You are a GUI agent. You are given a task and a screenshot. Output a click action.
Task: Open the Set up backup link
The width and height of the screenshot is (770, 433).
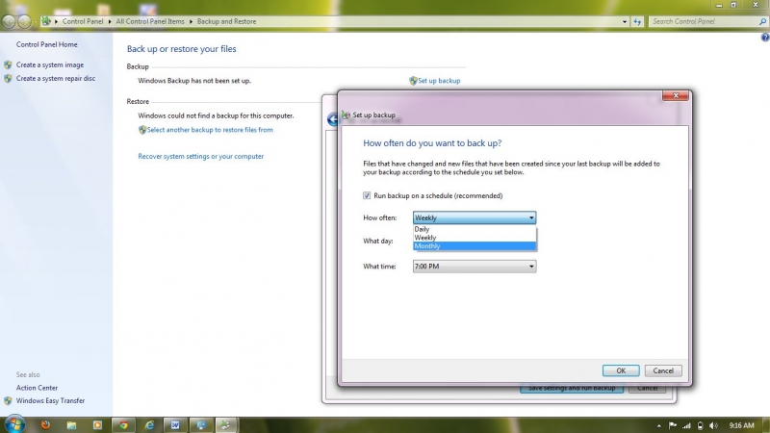tap(439, 81)
